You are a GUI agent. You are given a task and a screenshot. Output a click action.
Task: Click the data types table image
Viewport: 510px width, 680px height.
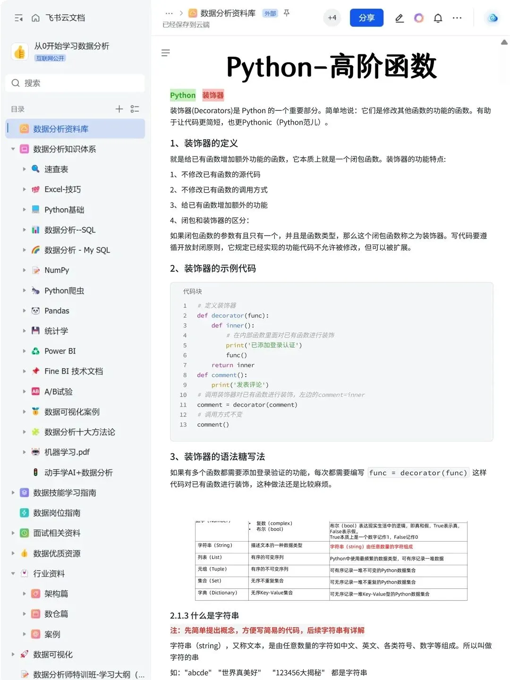pyautogui.click(x=331, y=561)
